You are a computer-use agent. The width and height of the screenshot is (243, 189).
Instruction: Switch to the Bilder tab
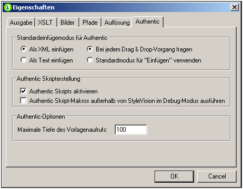tap(67, 23)
